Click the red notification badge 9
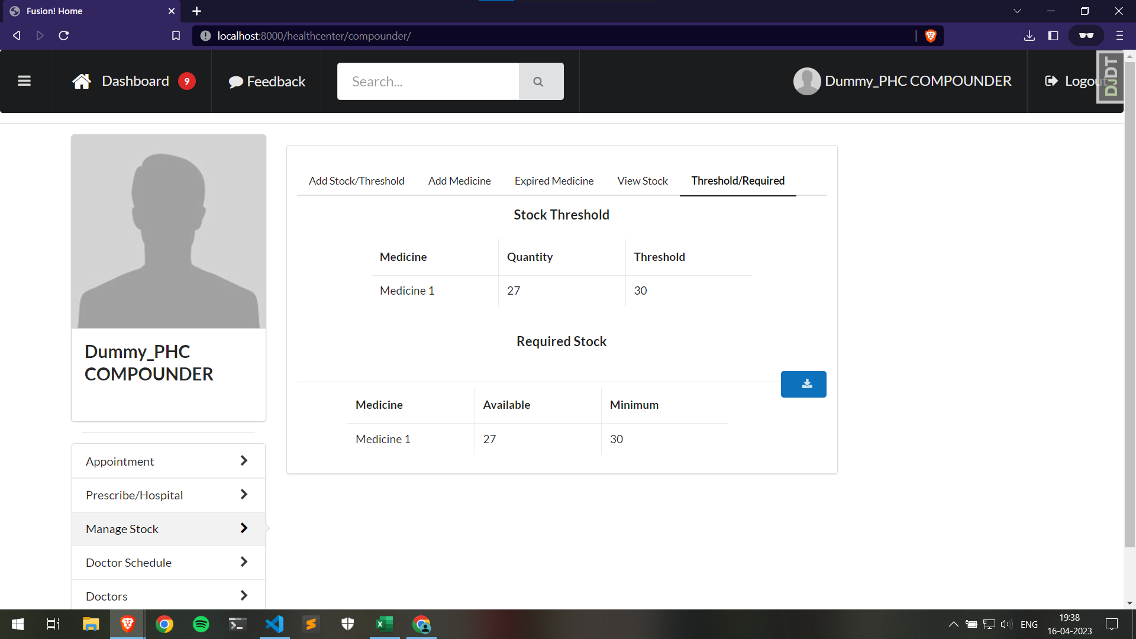Screen dimensions: 1136x639 pos(187,81)
